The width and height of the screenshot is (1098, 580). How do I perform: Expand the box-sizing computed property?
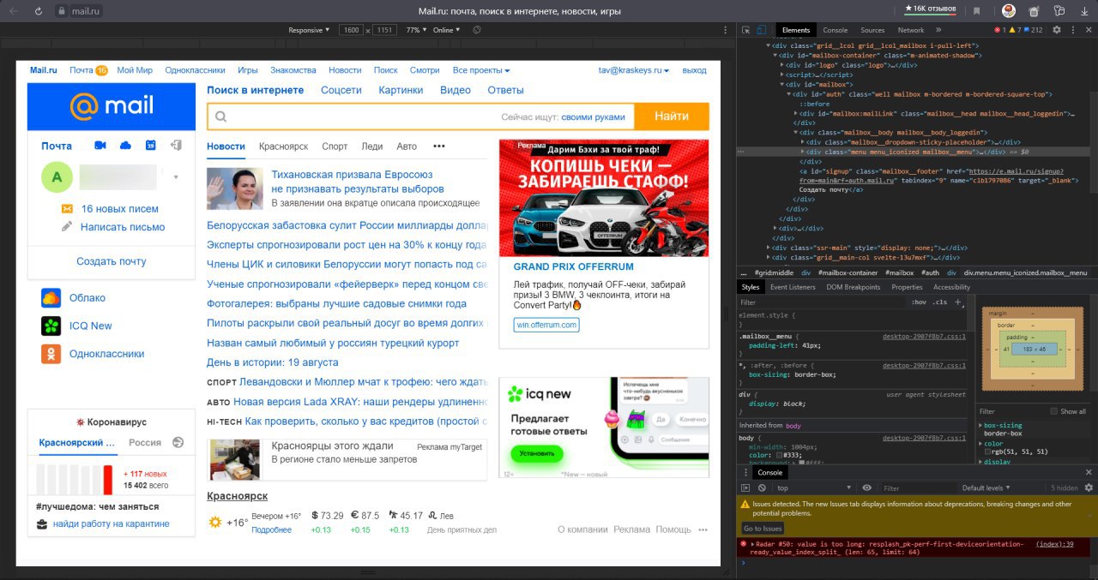coord(981,425)
